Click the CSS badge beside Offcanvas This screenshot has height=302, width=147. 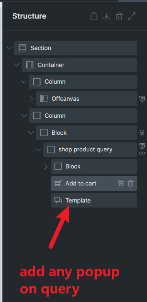click(142, 99)
